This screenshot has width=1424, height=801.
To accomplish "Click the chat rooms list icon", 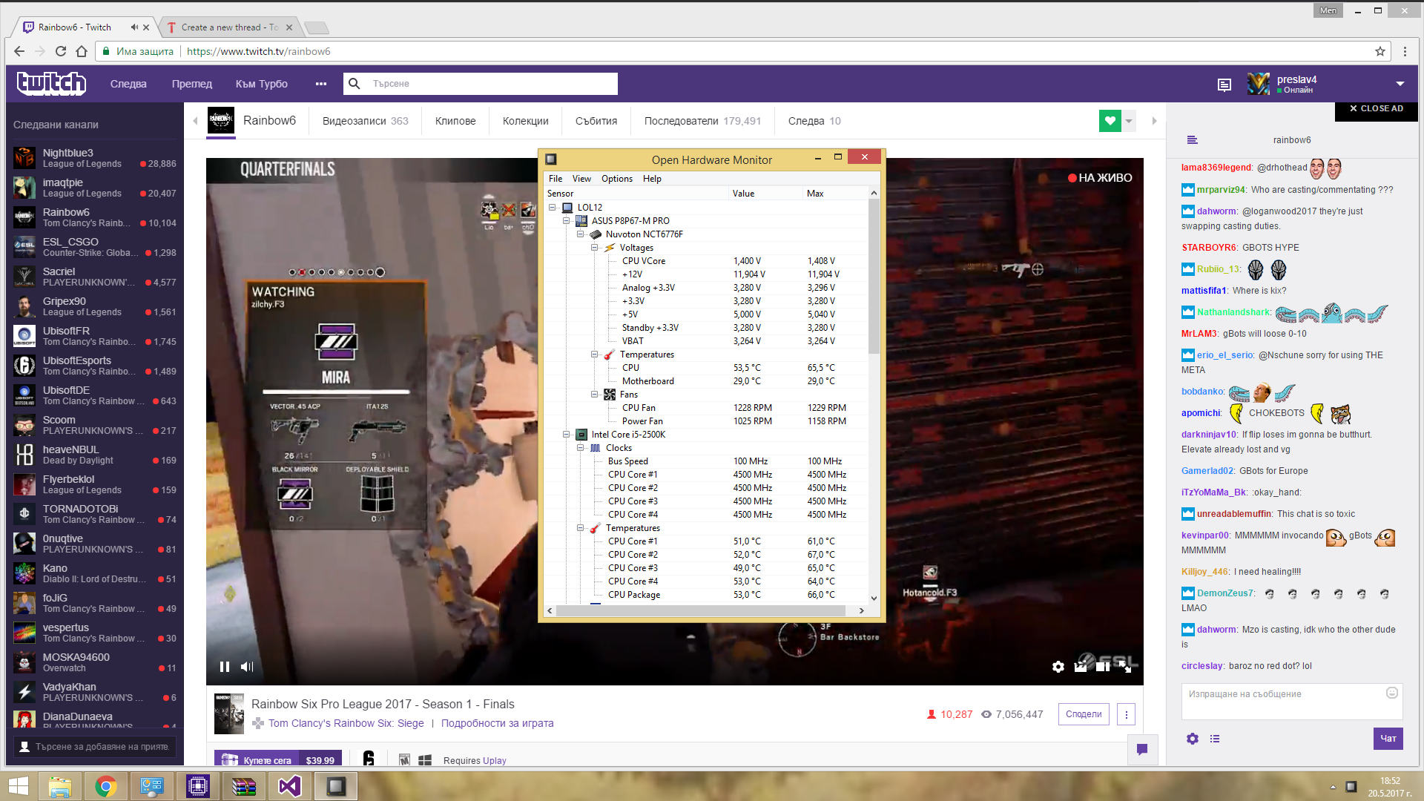I will point(1192,139).
